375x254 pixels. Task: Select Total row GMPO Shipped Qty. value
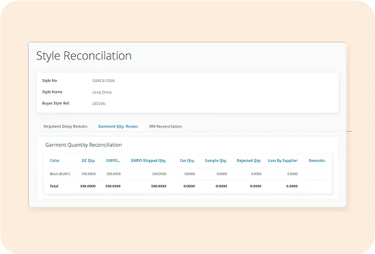pos(158,186)
